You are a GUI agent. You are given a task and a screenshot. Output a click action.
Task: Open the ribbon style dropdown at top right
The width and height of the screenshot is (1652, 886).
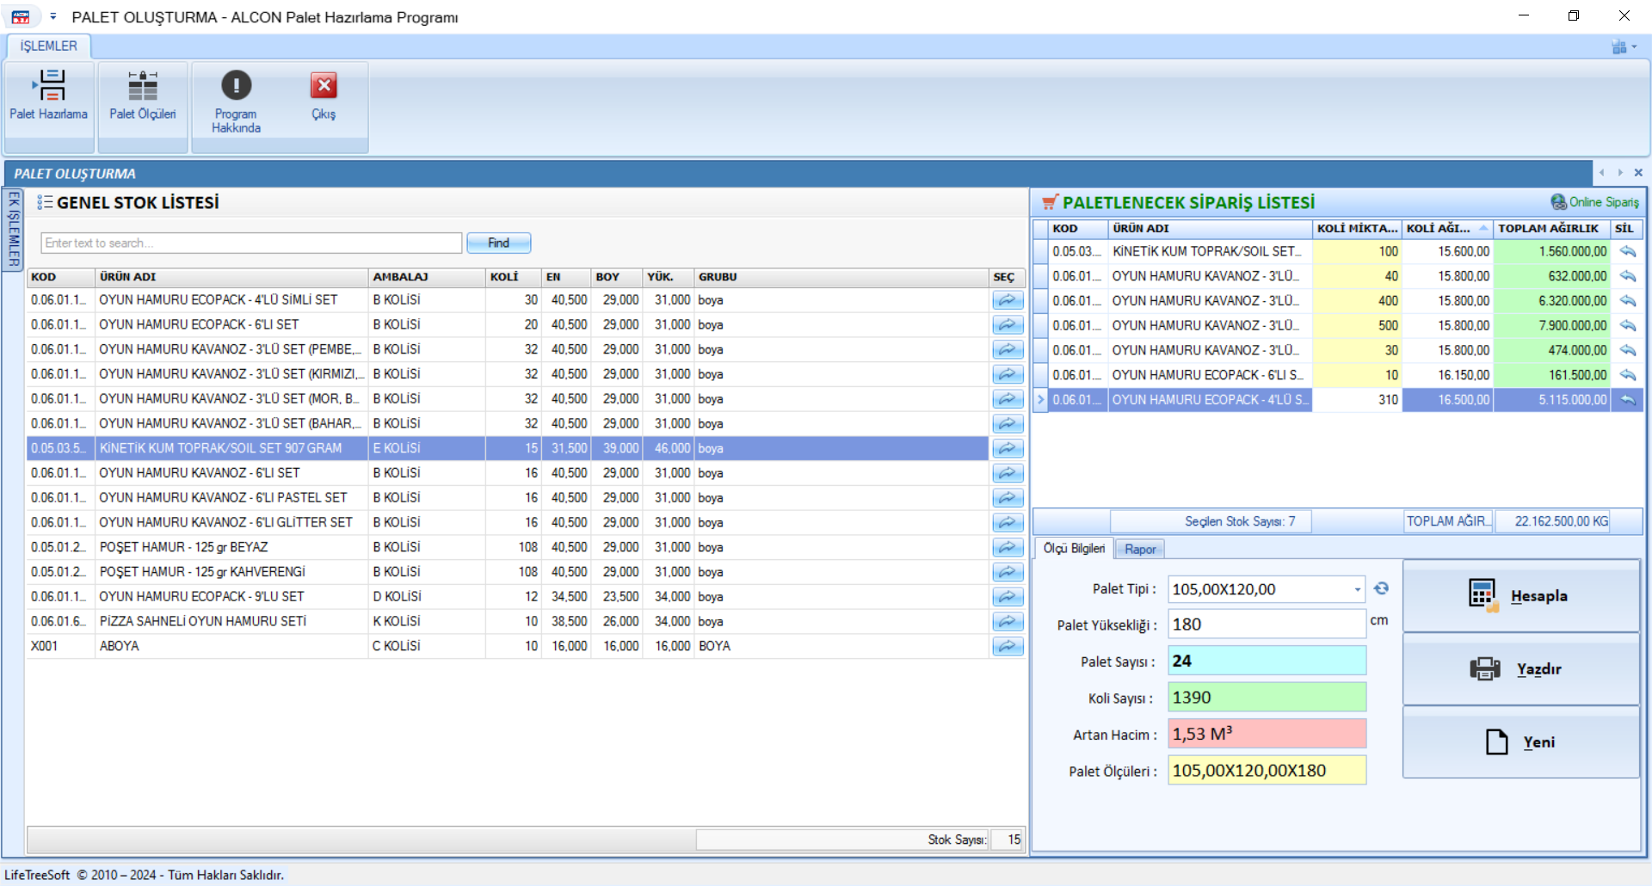(1624, 47)
